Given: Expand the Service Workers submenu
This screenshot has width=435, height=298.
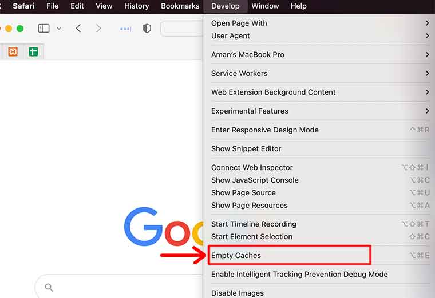Looking at the screenshot, I should click(x=320, y=74).
